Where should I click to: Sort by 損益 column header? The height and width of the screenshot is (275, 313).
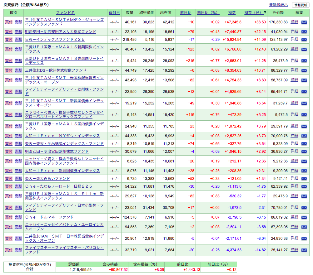232,13
